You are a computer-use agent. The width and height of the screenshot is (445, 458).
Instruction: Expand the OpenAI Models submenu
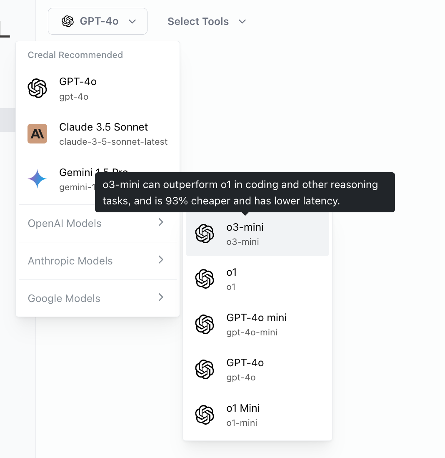pyautogui.click(x=98, y=224)
